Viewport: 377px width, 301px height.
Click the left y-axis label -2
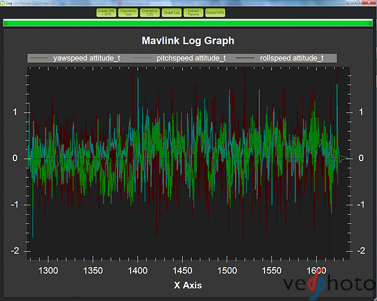(15, 251)
